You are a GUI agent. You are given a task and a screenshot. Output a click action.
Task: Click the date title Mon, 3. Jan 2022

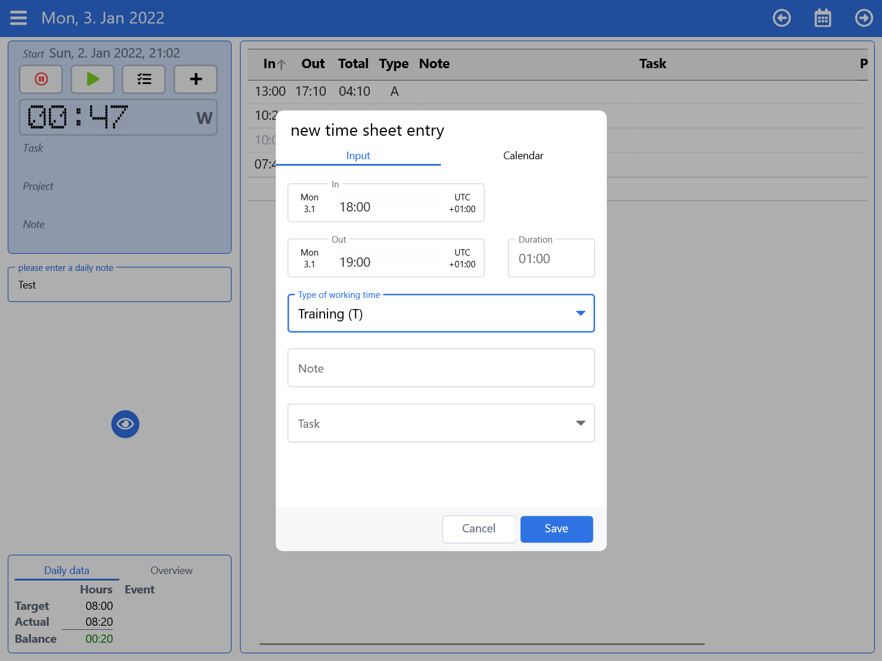point(103,18)
